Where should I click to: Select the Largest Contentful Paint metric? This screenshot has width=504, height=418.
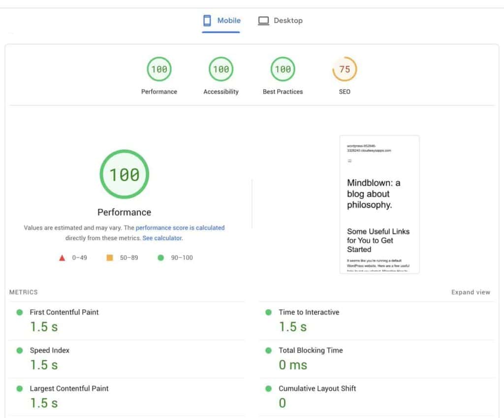(69, 388)
